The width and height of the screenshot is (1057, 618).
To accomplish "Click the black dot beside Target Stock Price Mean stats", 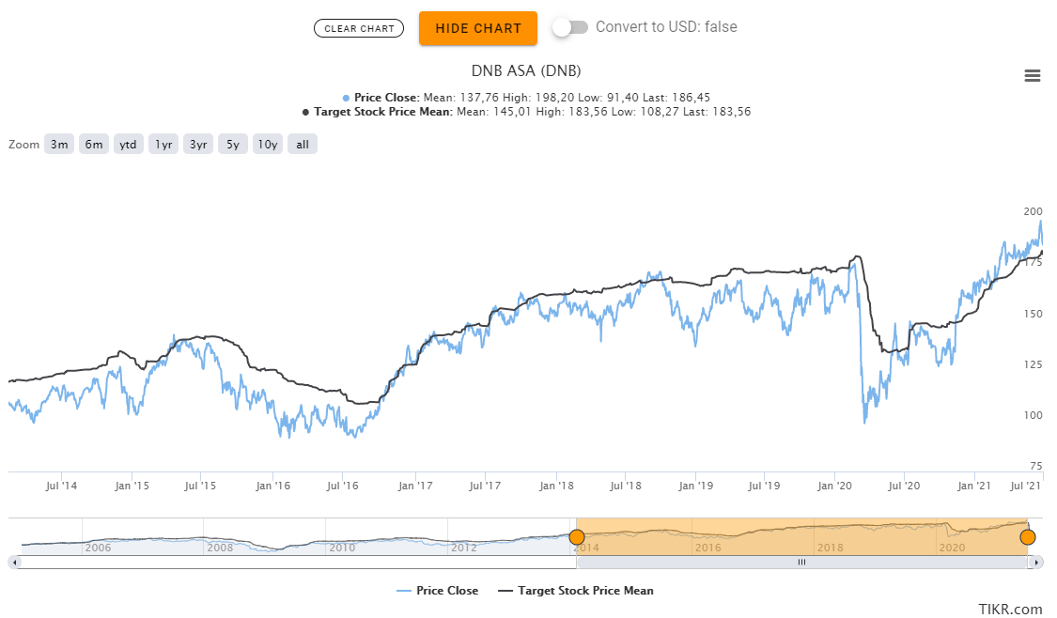I will tap(303, 111).
